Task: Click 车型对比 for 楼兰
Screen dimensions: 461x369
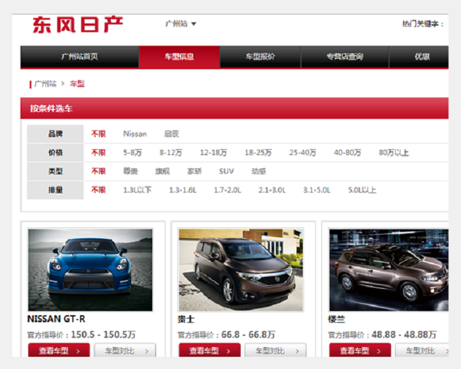Action: [x=422, y=350]
